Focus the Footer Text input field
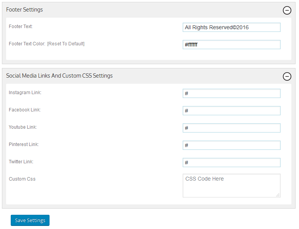This screenshot has height=229, width=299. point(231,27)
